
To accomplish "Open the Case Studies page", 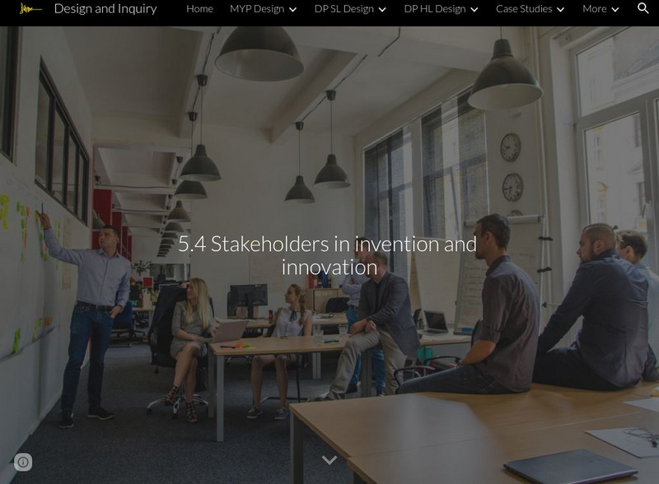I will coord(524,9).
